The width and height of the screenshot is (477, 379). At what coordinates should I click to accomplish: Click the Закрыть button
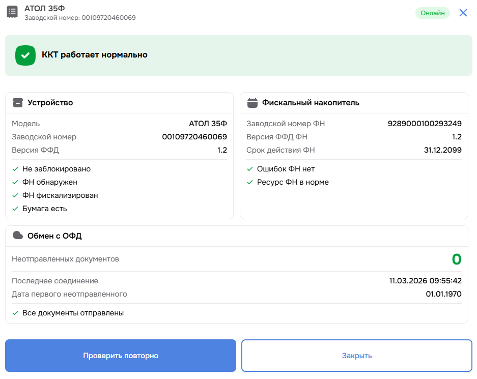point(356,356)
